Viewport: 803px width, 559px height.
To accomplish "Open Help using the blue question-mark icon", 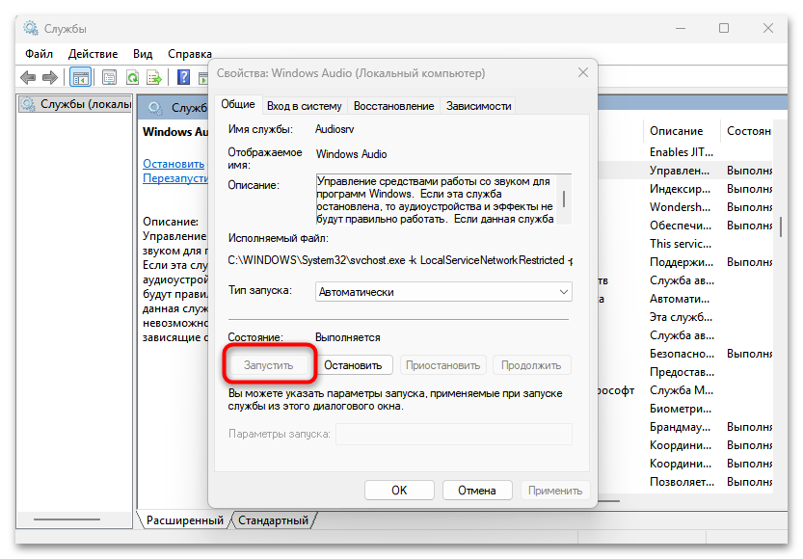I will pos(182,77).
